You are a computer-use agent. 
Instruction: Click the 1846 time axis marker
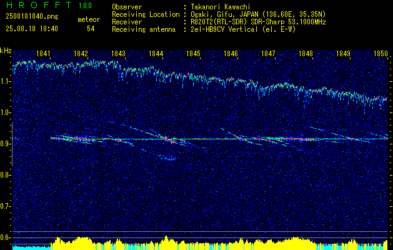[x=231, y=53]
